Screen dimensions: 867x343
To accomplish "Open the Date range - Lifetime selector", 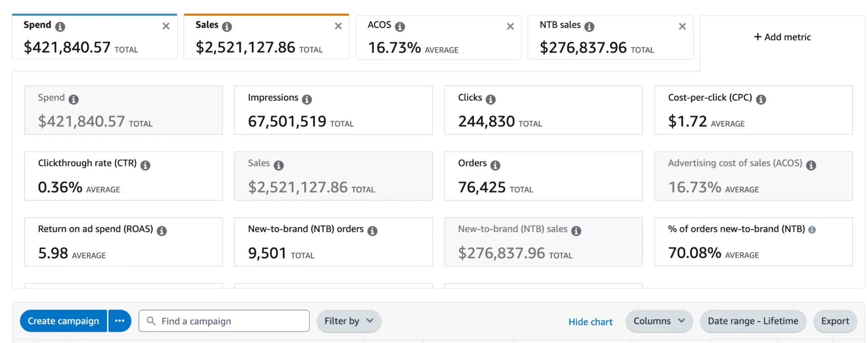I will (753, 321).
